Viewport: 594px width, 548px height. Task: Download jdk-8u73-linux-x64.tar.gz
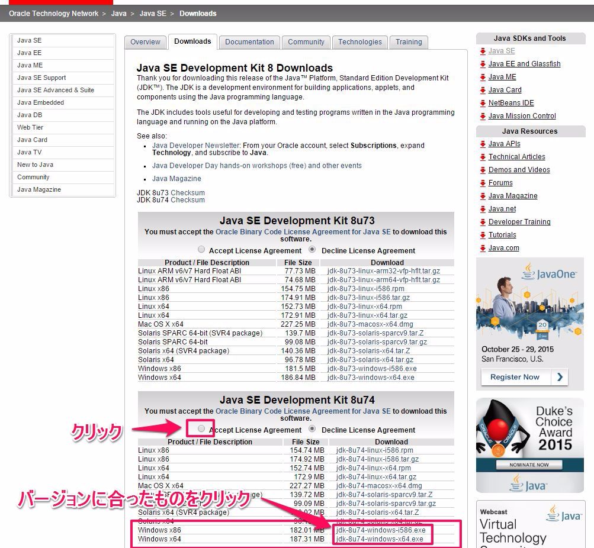(x=367, y=315)
